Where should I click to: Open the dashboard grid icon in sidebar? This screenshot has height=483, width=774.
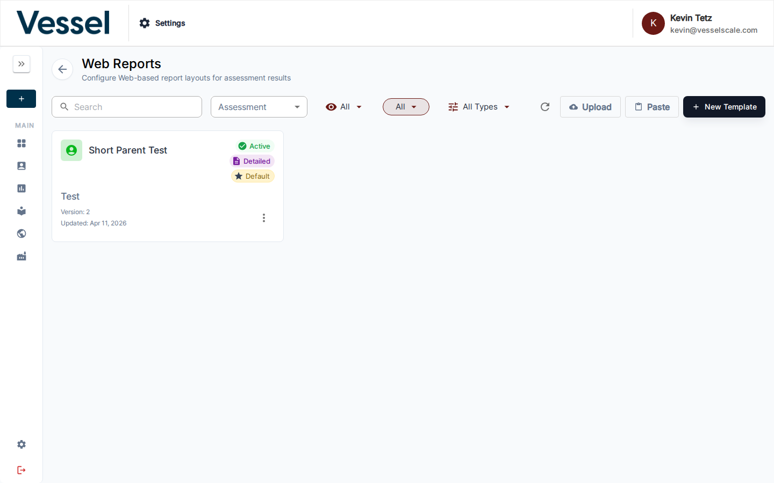[x=21, y=143]
